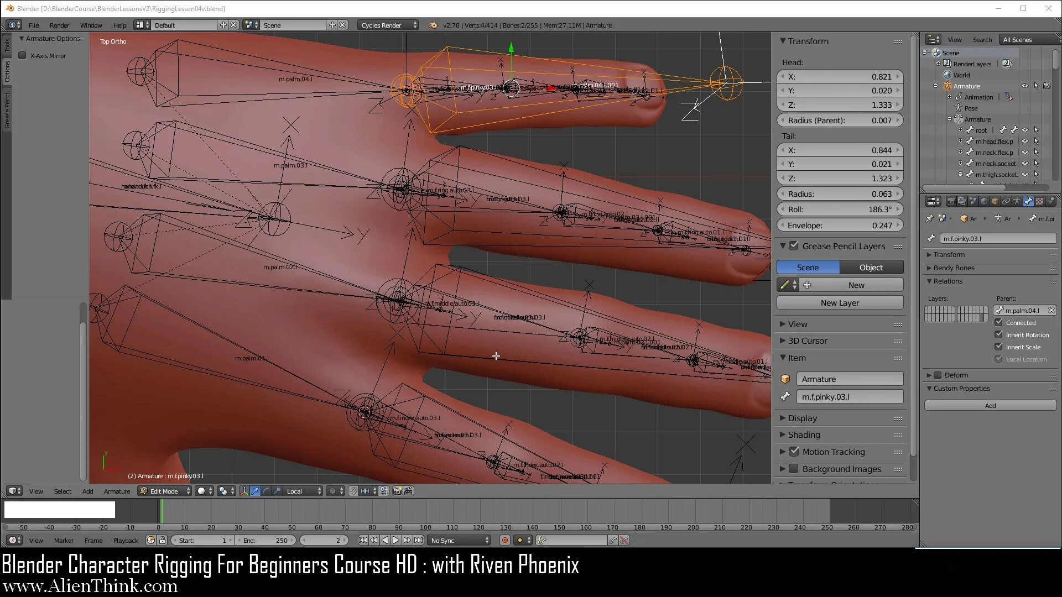Open proportional editing mode selector
The width and height of the screenshot is (1062, 597).
point(335,491)
